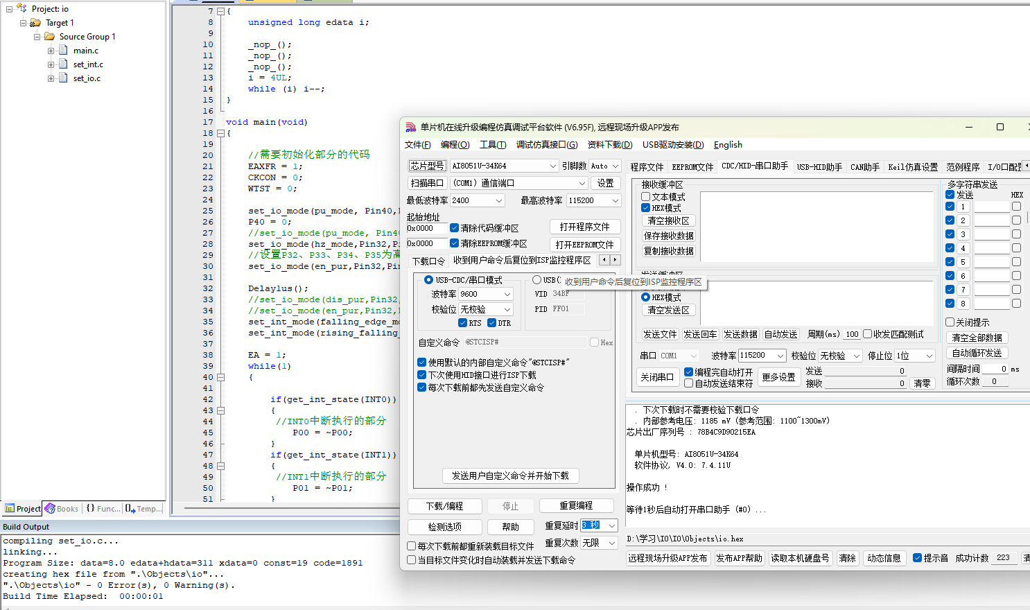Screen dimensions: 1030x610
Task: Click the 发送 byte counter progress bar
Action: [866, 371]
